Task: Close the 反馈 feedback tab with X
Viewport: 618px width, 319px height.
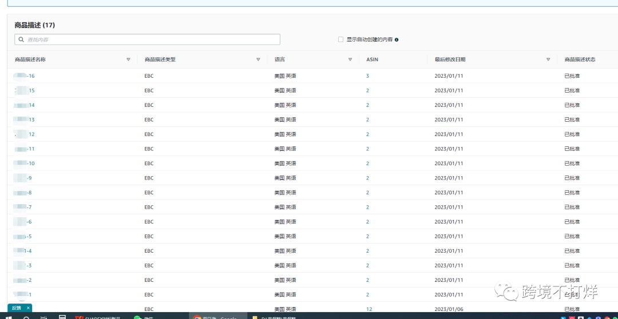Action: coord(28,308)
